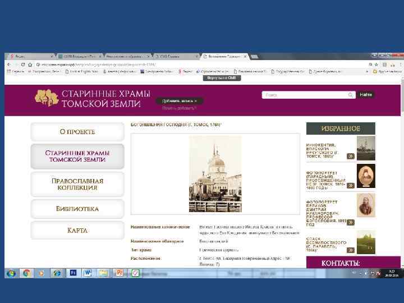The height and width of the screenshot is (303, 404).
Task: Open Internet Explorer from taskbar
Action: 57,273
